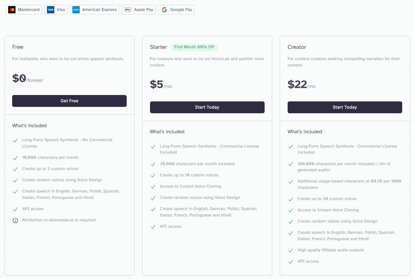Screen dimensions: 414x279
Task: Click checkmark beside Additional usage-based characters
Action: click(291, 182)
